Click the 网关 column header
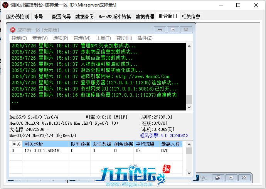 (x=16, y=144)
